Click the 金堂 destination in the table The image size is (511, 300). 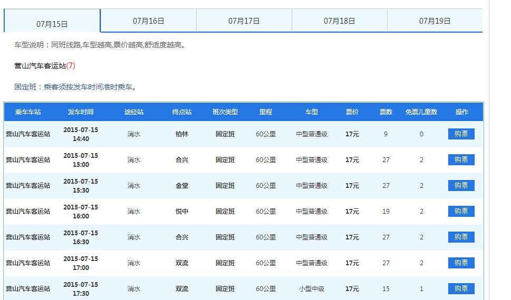[182, 186]
